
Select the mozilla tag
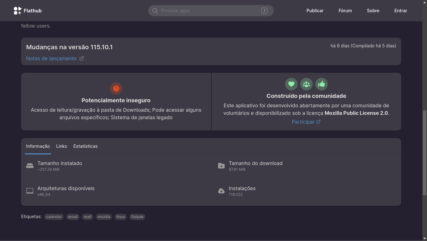(x=104, y=217)
